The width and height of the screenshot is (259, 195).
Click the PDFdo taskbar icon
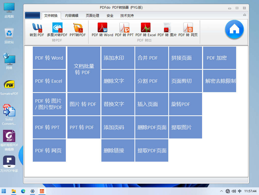pos(42,191)
